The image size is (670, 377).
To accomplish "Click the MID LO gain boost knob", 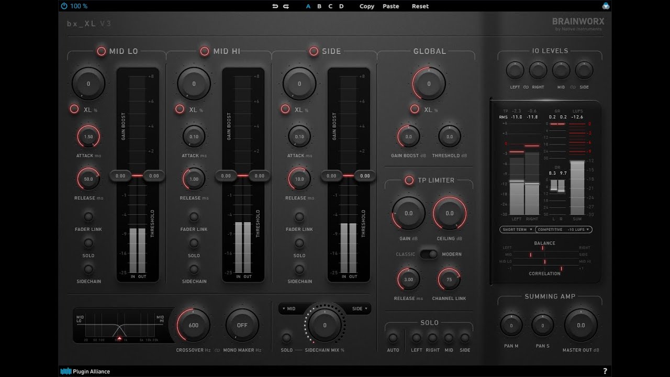I will click(88, 84).
